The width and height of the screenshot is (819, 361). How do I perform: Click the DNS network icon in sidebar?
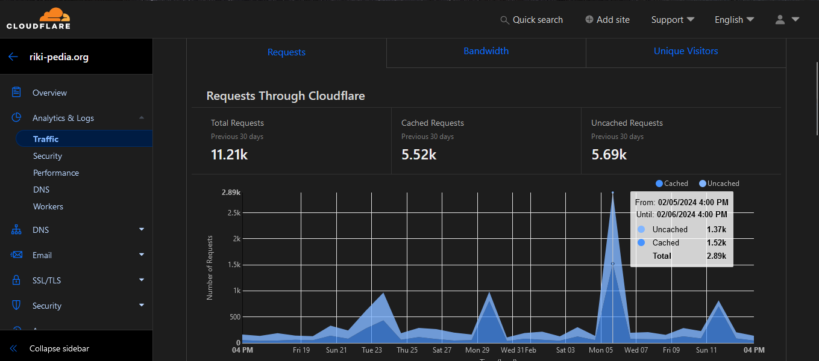coord(17,230)
